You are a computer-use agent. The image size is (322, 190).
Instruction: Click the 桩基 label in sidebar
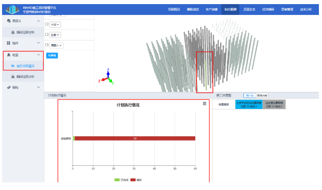coord(15,55)
